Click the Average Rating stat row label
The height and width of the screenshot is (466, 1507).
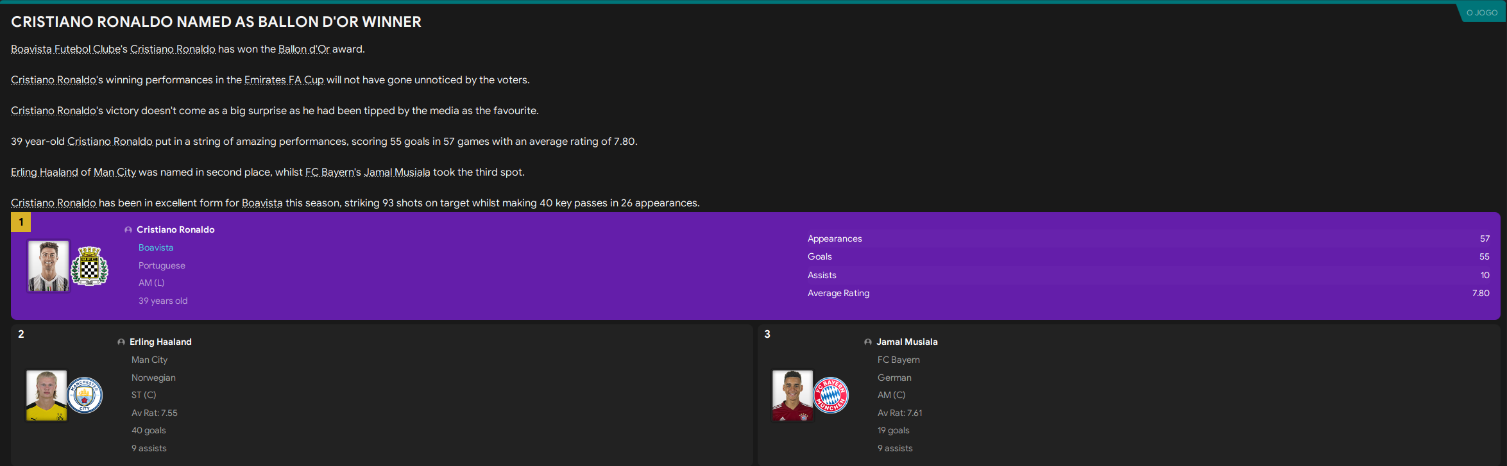pos(839,293)
